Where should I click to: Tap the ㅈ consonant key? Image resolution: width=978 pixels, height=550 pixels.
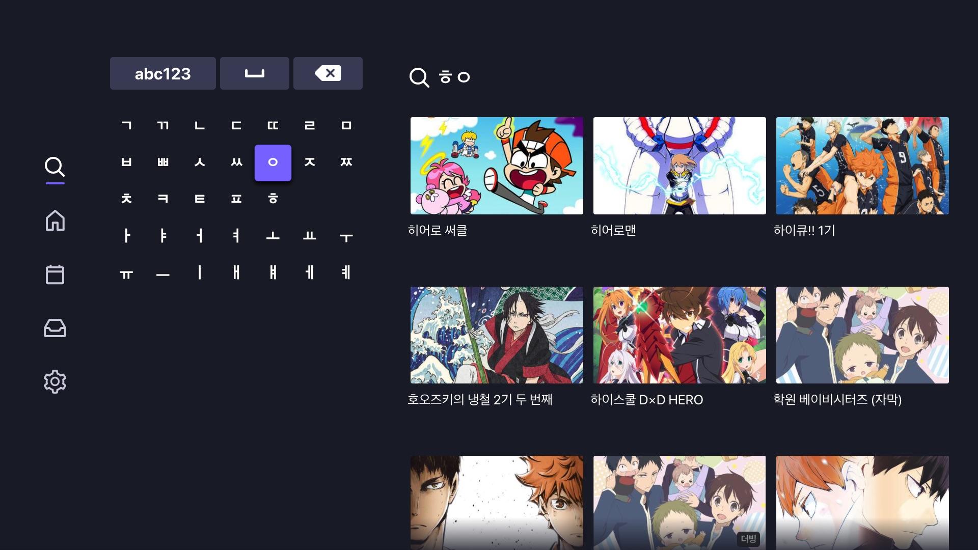click(x=310, y=162)
